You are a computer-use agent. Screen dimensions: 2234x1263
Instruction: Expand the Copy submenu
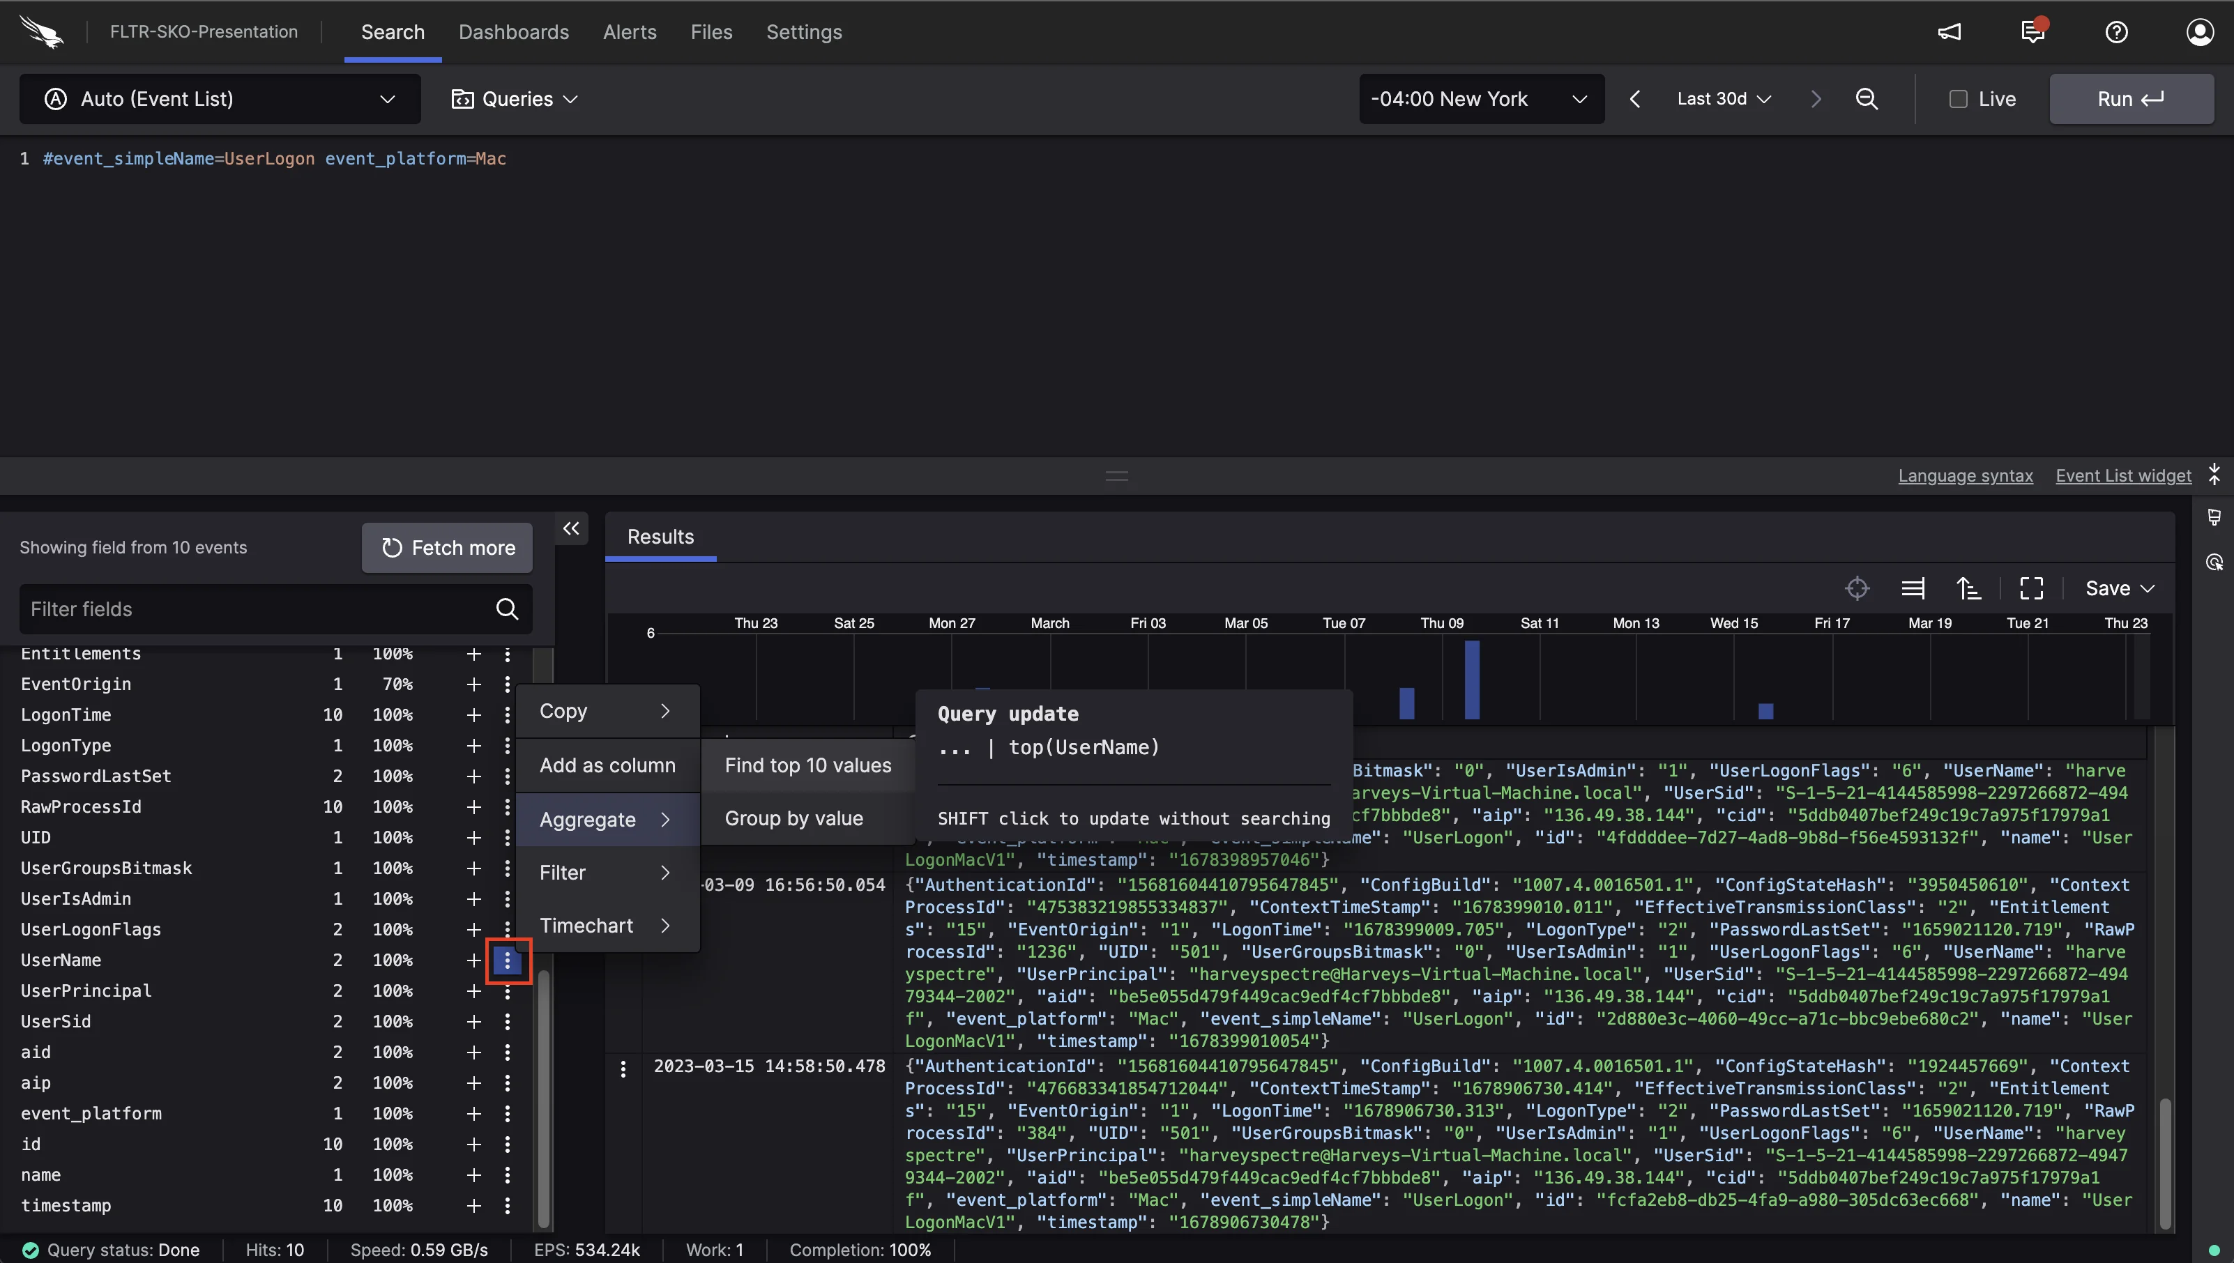(x=607, y=711)
